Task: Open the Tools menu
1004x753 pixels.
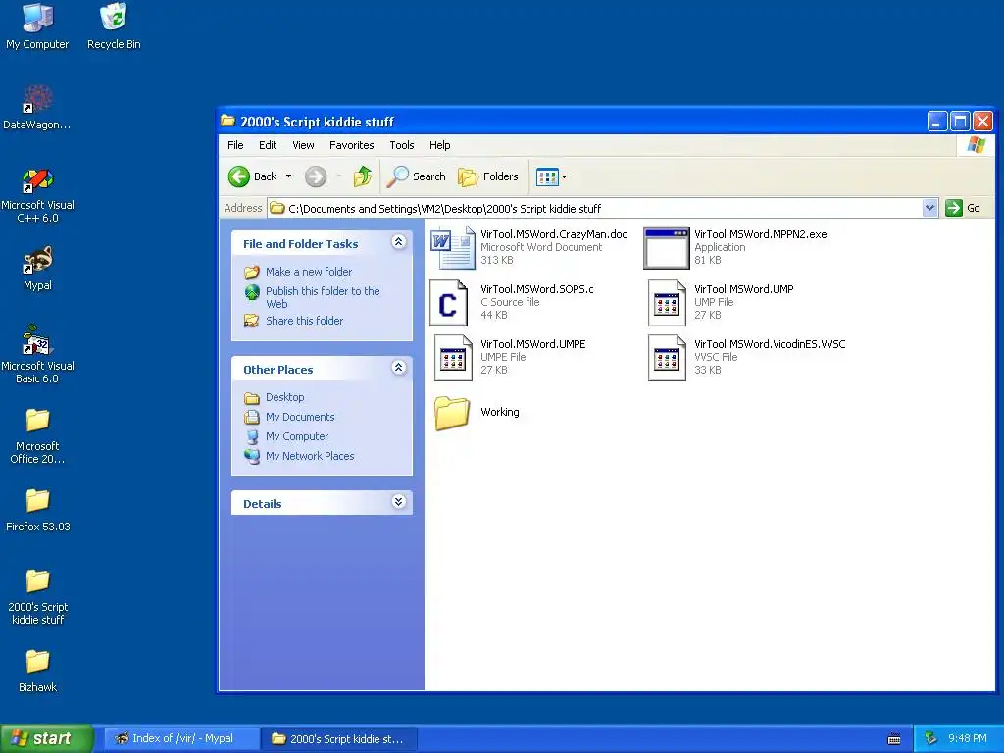Action: [401, 145]
